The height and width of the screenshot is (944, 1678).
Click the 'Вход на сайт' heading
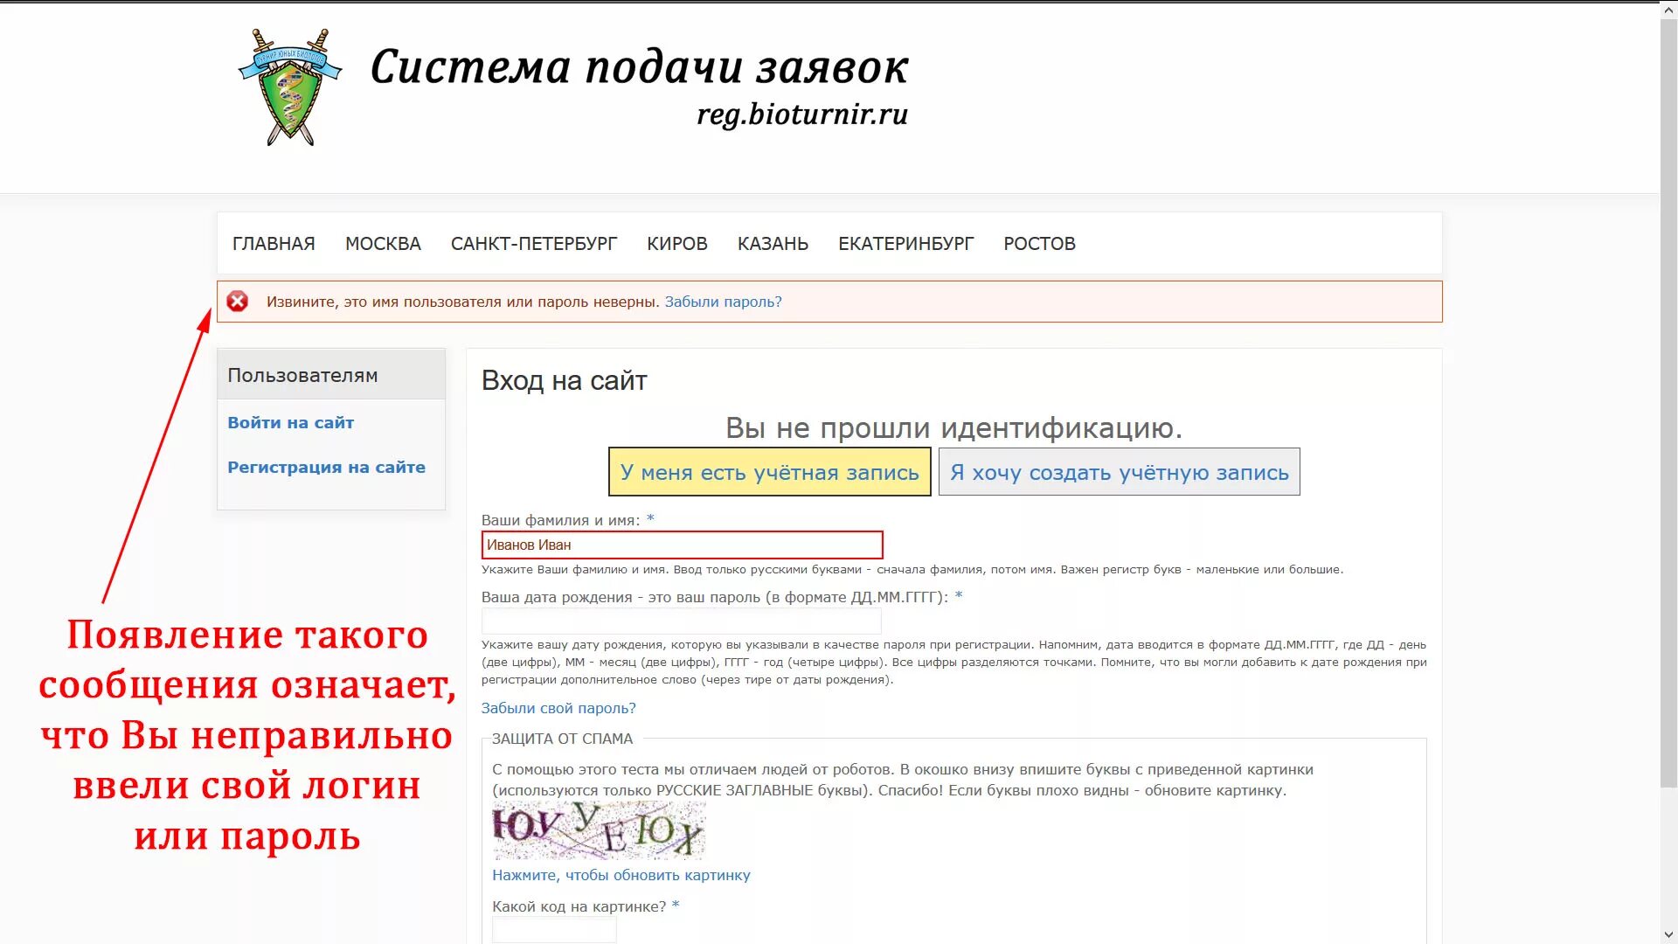point(564,381)
